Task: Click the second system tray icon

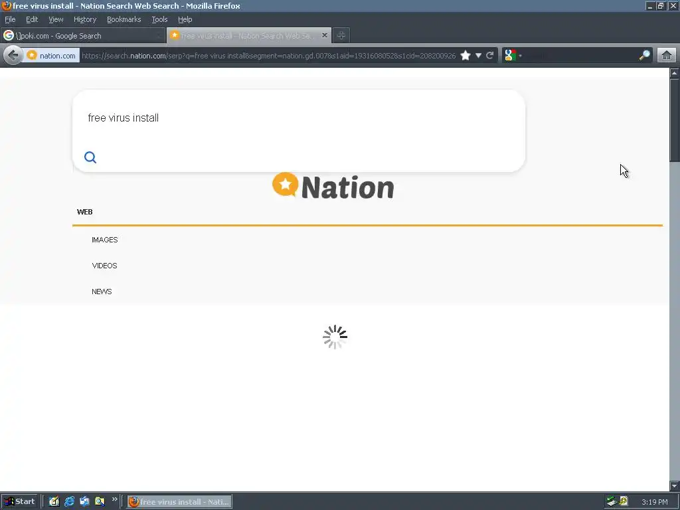Action: point(624,501)
